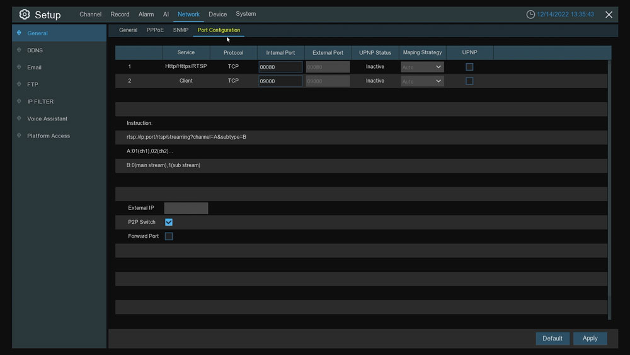
Task: Open Maping Strategy dropdown for Http/Https/RTSP
Action: pyautogui.click(x=422, y=67)
